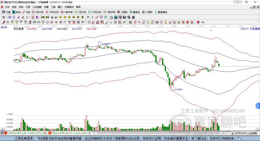Image resolution: width=260 pixels, height=141 pixels.
Task: Open the 窗口 menu
Action: (60, 7)
